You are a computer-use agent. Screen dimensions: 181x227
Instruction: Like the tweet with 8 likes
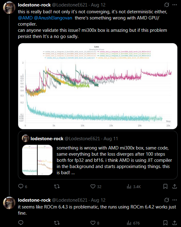tap(93, 223)
